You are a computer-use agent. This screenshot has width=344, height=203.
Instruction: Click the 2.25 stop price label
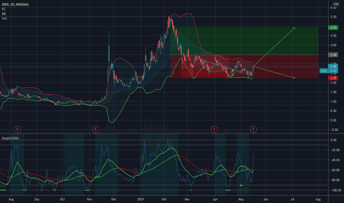point(333,78)
